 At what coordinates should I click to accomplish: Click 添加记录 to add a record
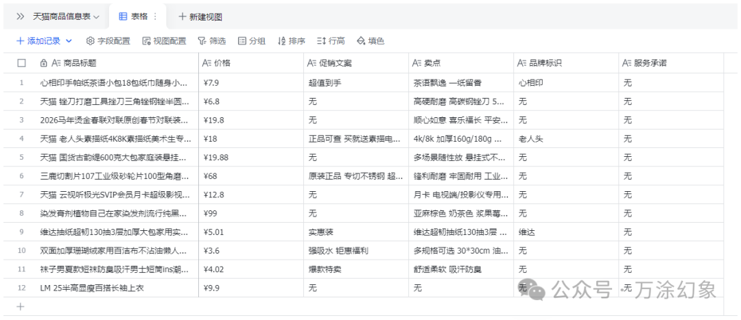click(x=38, y=41)
